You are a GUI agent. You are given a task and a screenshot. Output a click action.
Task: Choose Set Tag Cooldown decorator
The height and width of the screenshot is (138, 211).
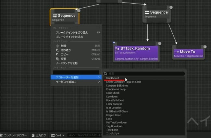pos(116,122)
